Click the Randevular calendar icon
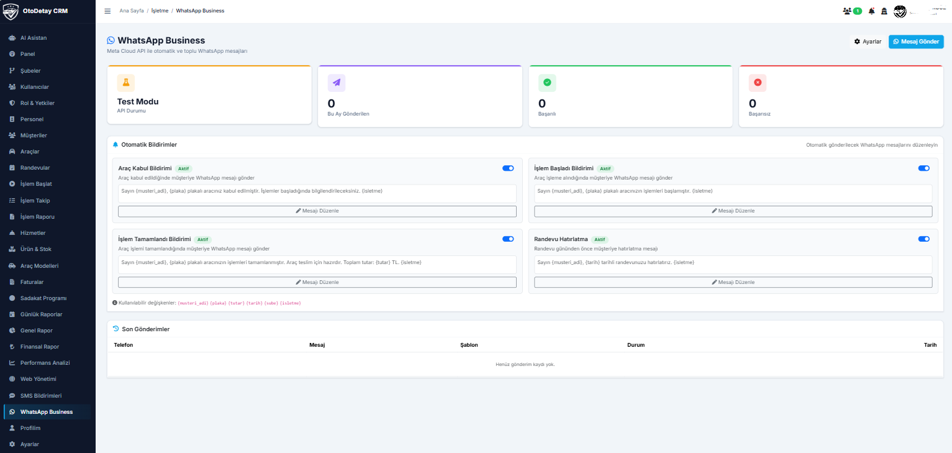The width and height of the screenshot is (952, 453). click(12, 168)
